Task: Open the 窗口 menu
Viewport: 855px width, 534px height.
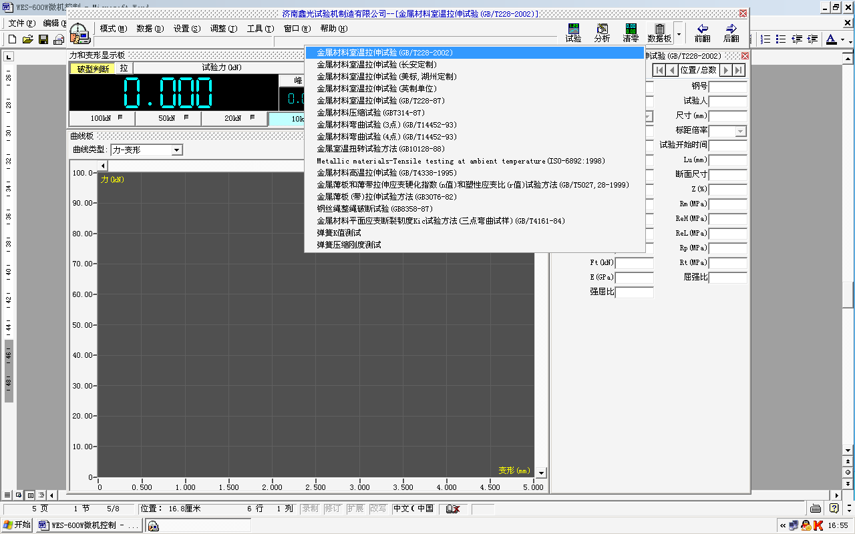Action: point(297,29)
